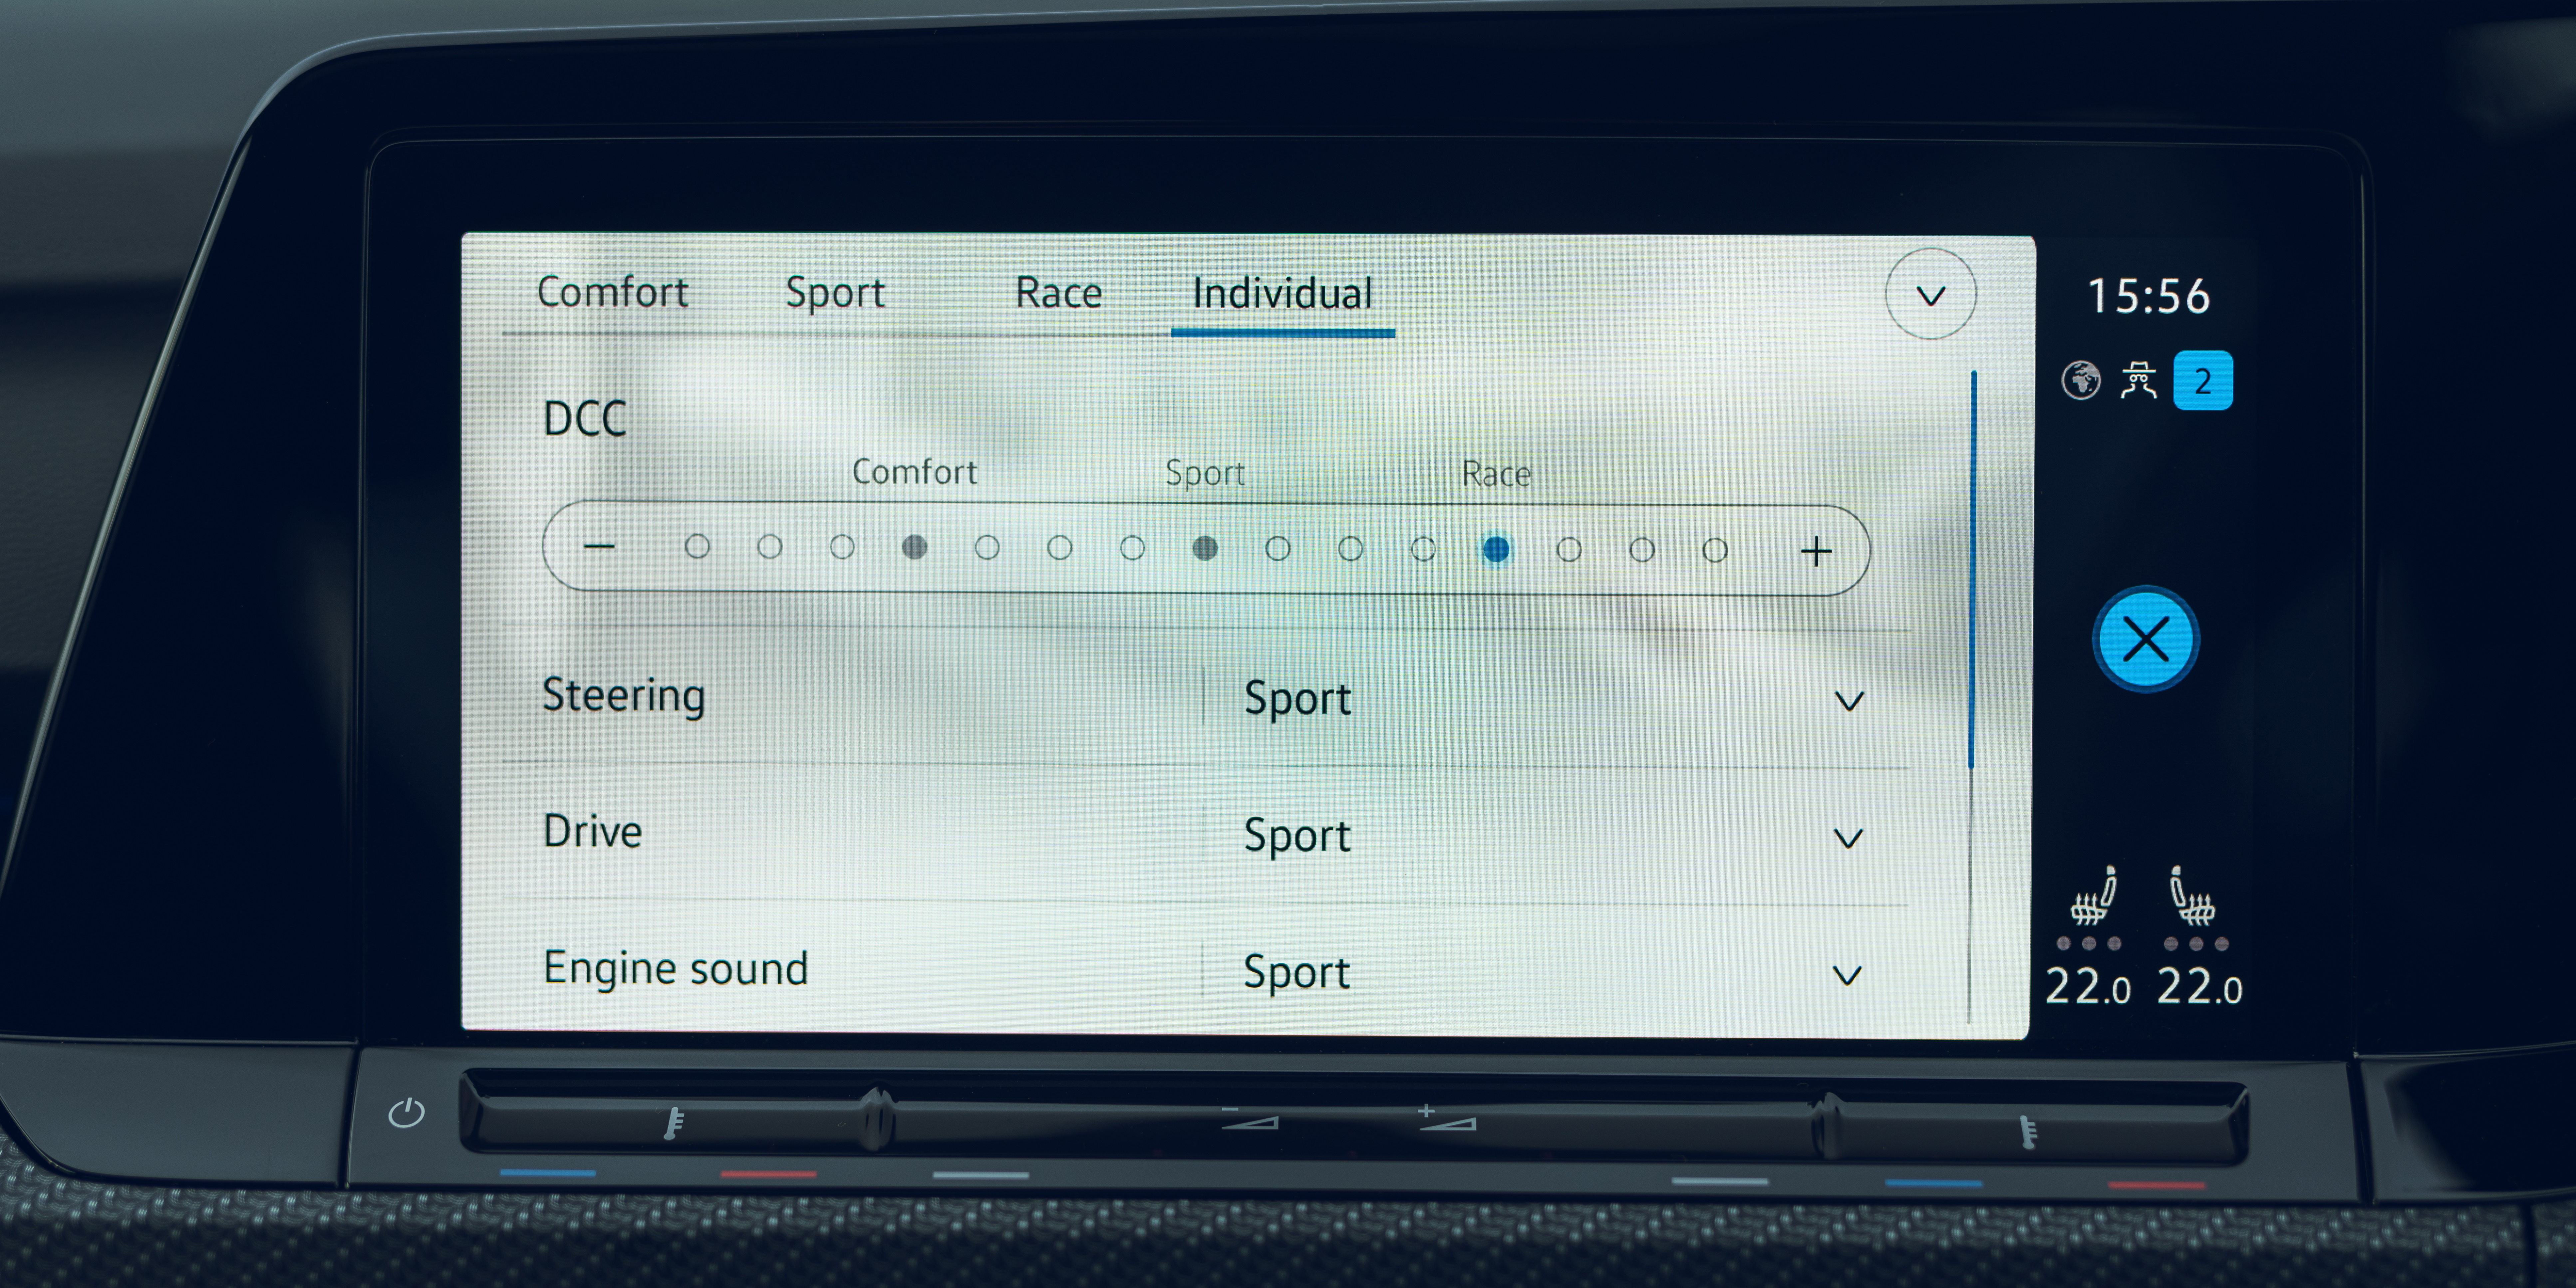Select the DCC Comfort preset dot

pyautogui.click(x=914, y=547)
